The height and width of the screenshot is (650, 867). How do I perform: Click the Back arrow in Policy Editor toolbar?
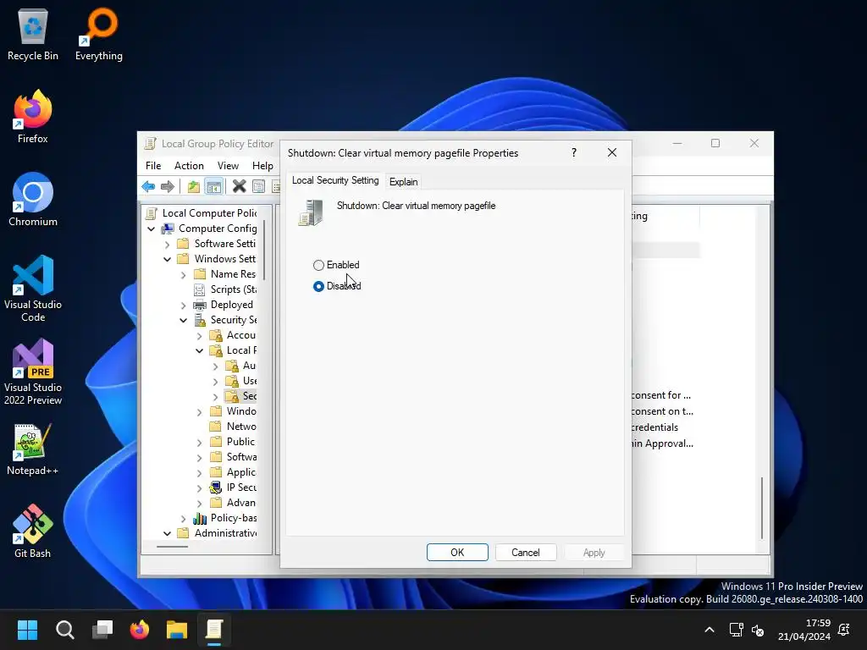(x=148, y=186)
